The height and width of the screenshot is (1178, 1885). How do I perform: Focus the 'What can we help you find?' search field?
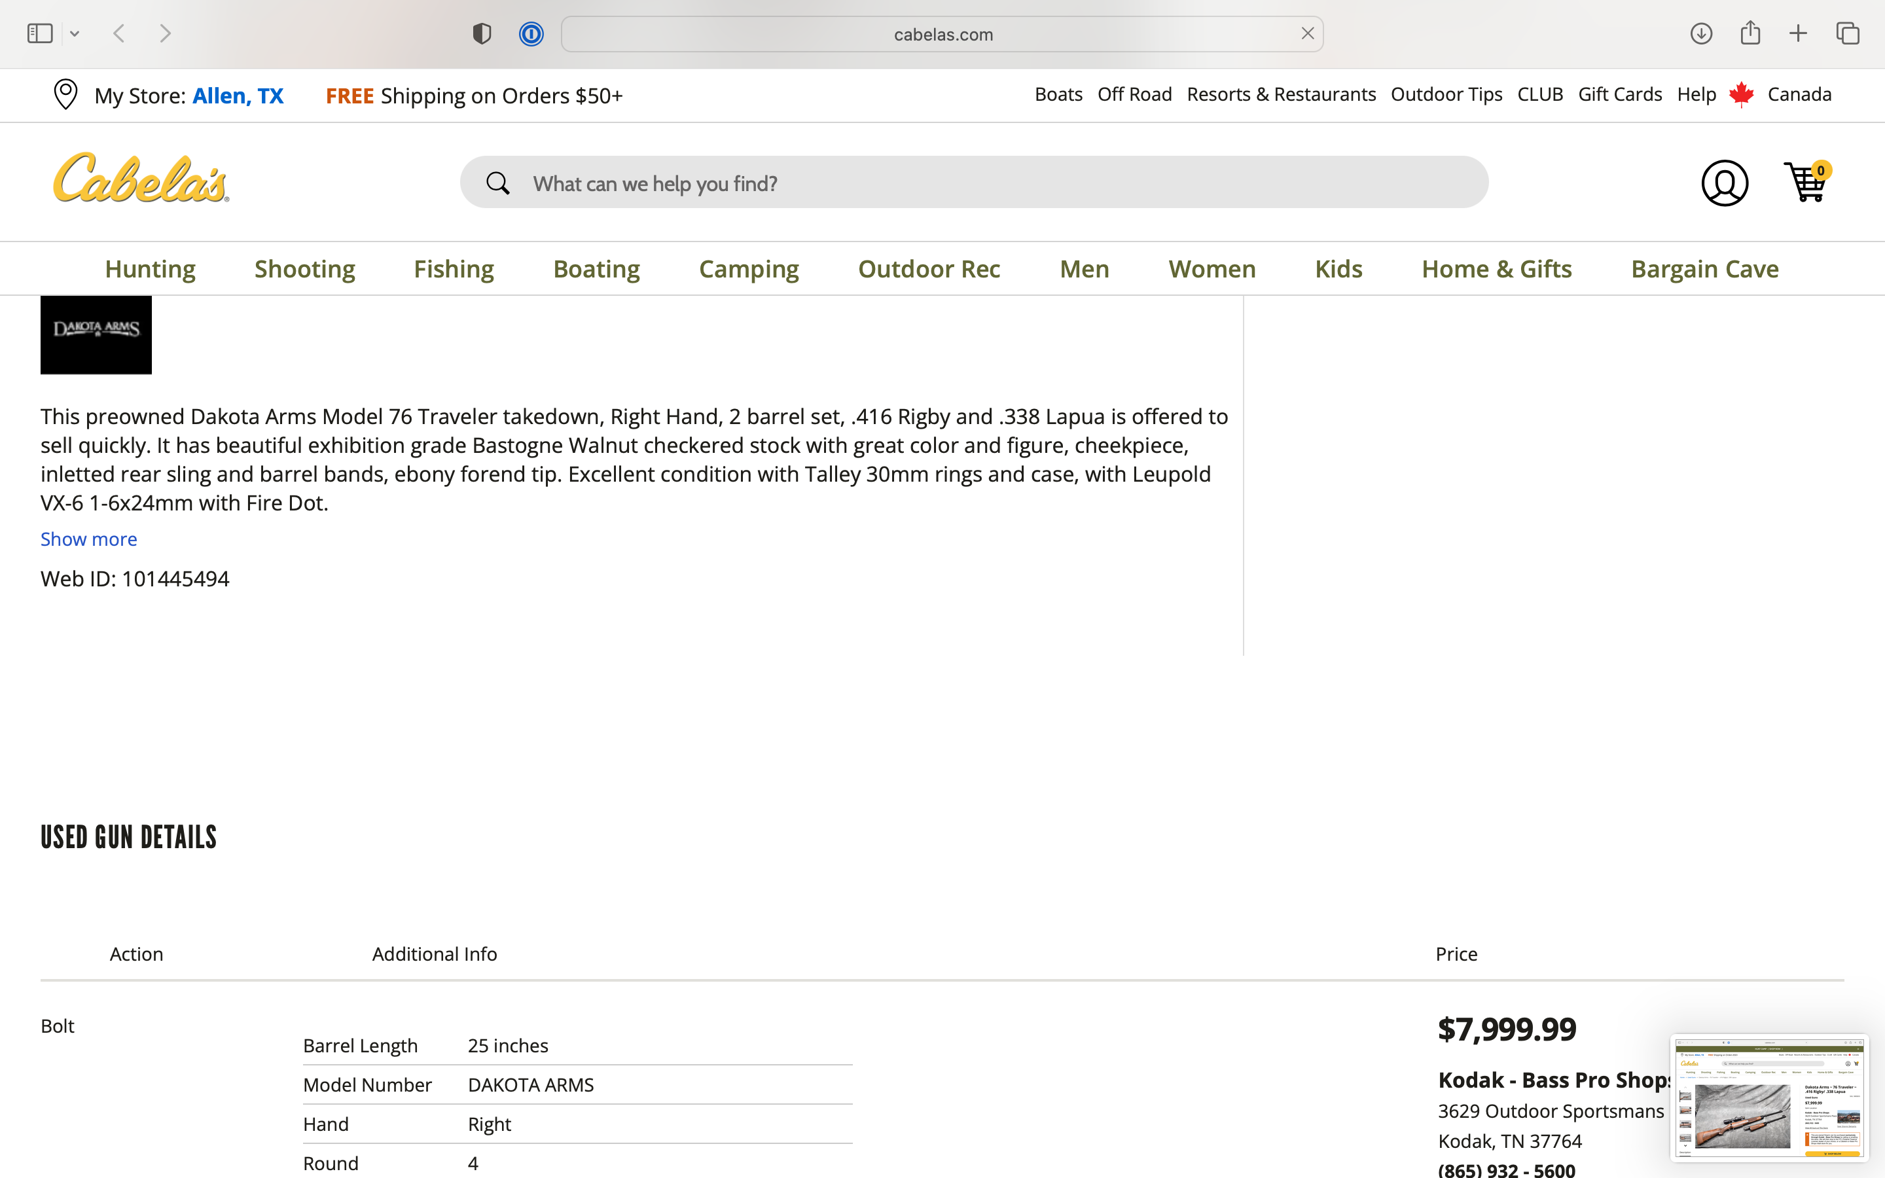974,183
